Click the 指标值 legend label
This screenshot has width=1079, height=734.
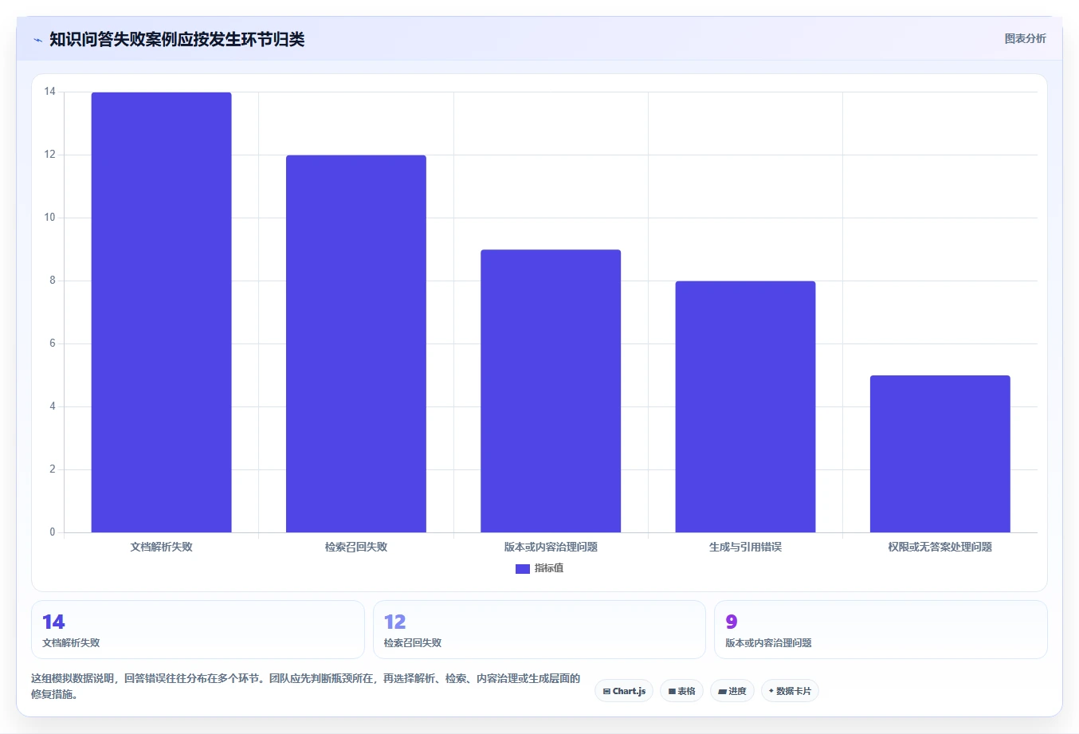[549, 568]
